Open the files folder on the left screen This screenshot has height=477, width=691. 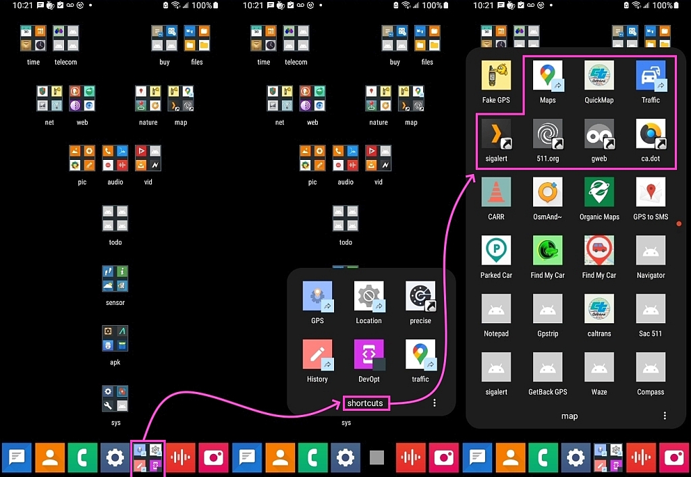click(197, 38)
